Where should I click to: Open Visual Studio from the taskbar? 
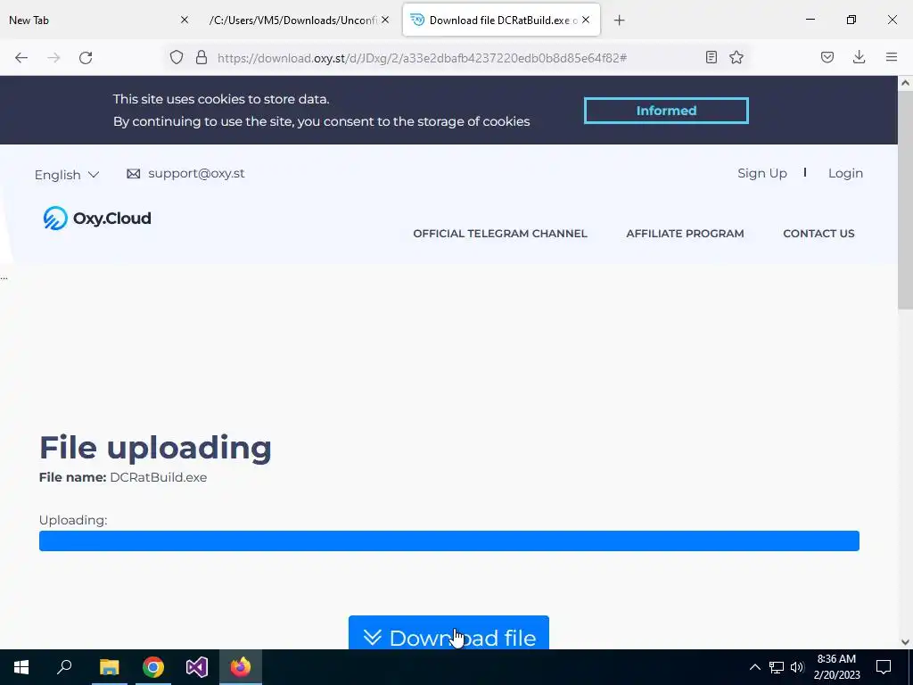(x=197, y=667)
